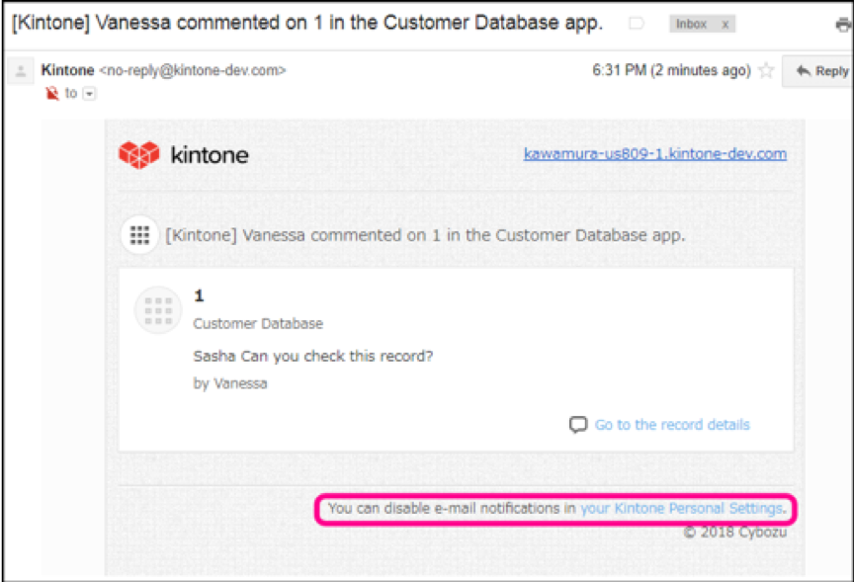Click the speech bubble comment icon
The width and height of the screenshot is (854, 582).
click(578, 425)
